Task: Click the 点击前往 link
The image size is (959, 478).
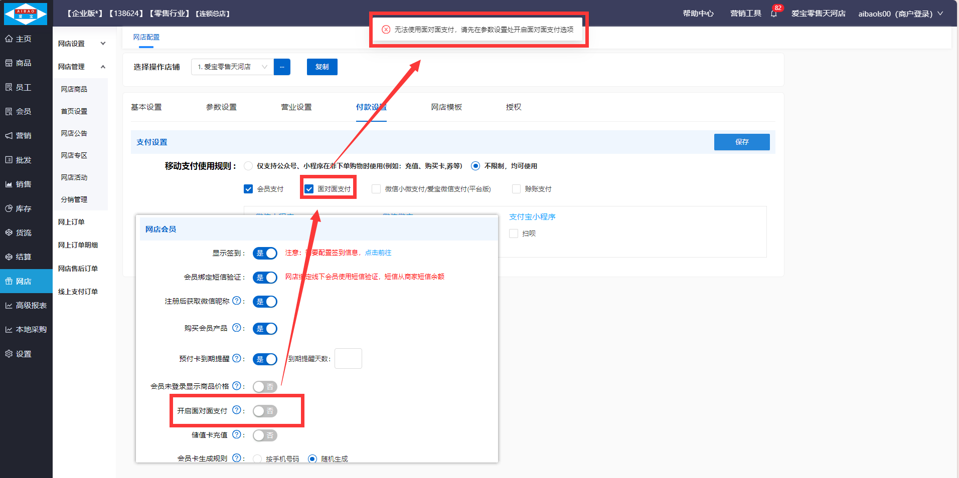Action: pyautogui.click(x=378, y=253)
